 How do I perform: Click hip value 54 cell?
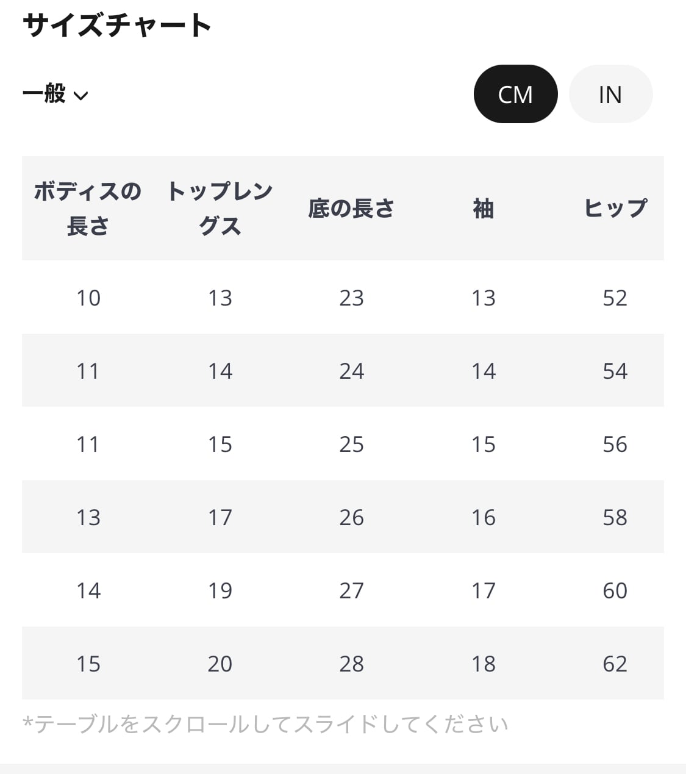click(615, 371)
